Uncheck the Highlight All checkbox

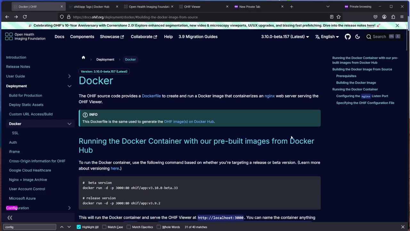(79, 227)
